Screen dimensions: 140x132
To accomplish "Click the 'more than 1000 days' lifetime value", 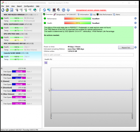I will (76, 49).
